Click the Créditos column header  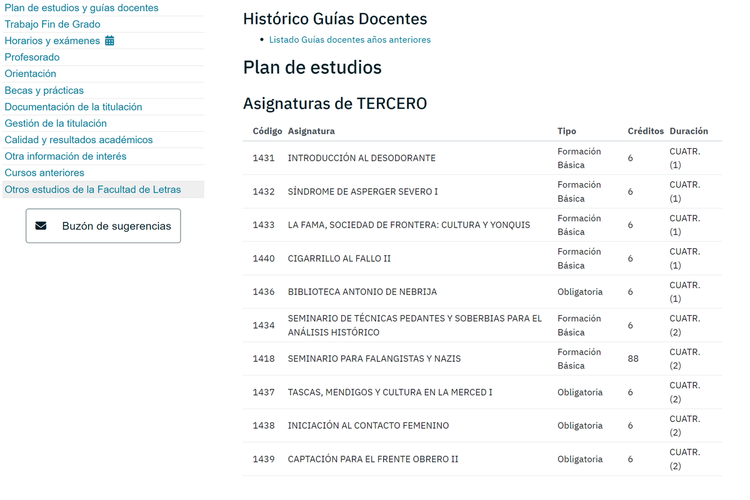[x=646, y=131]
